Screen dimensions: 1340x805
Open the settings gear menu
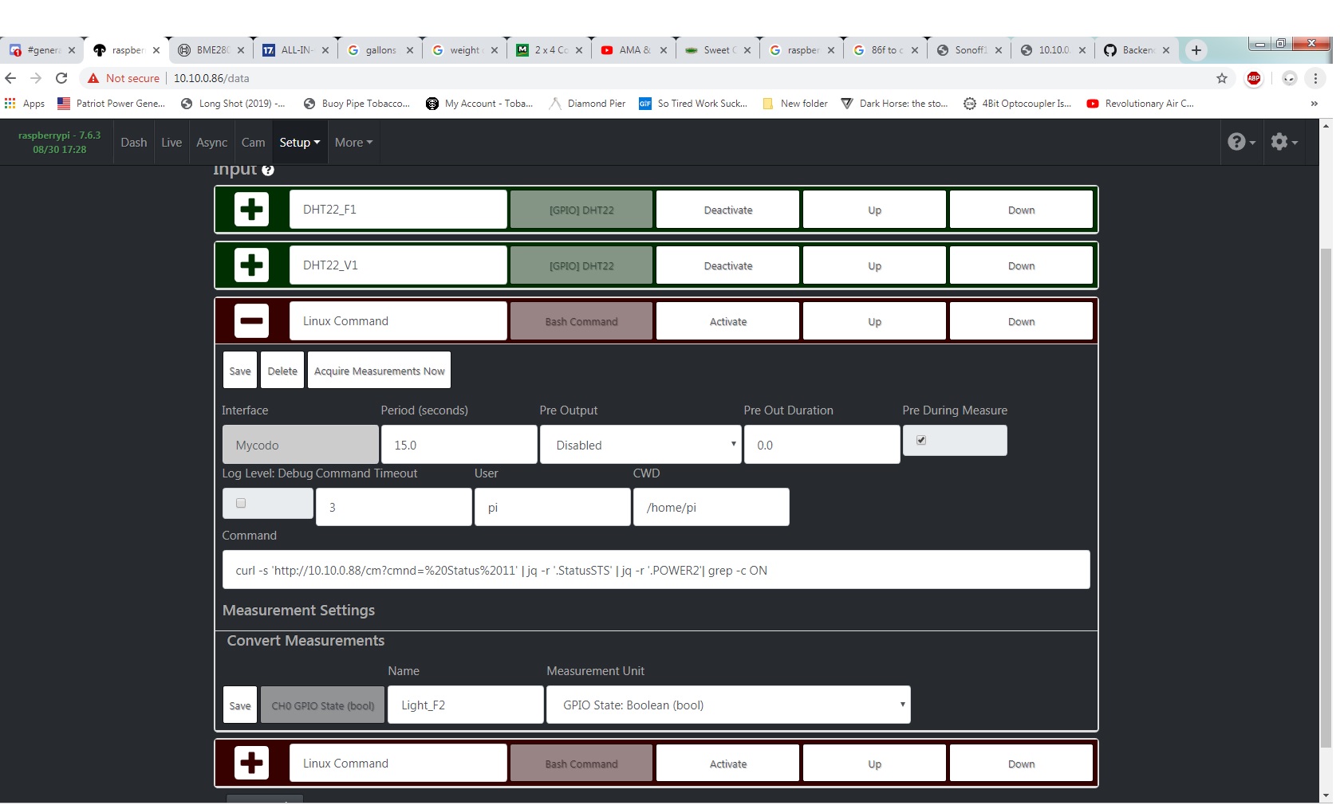pyautogui.click(x=1283, y=142)
